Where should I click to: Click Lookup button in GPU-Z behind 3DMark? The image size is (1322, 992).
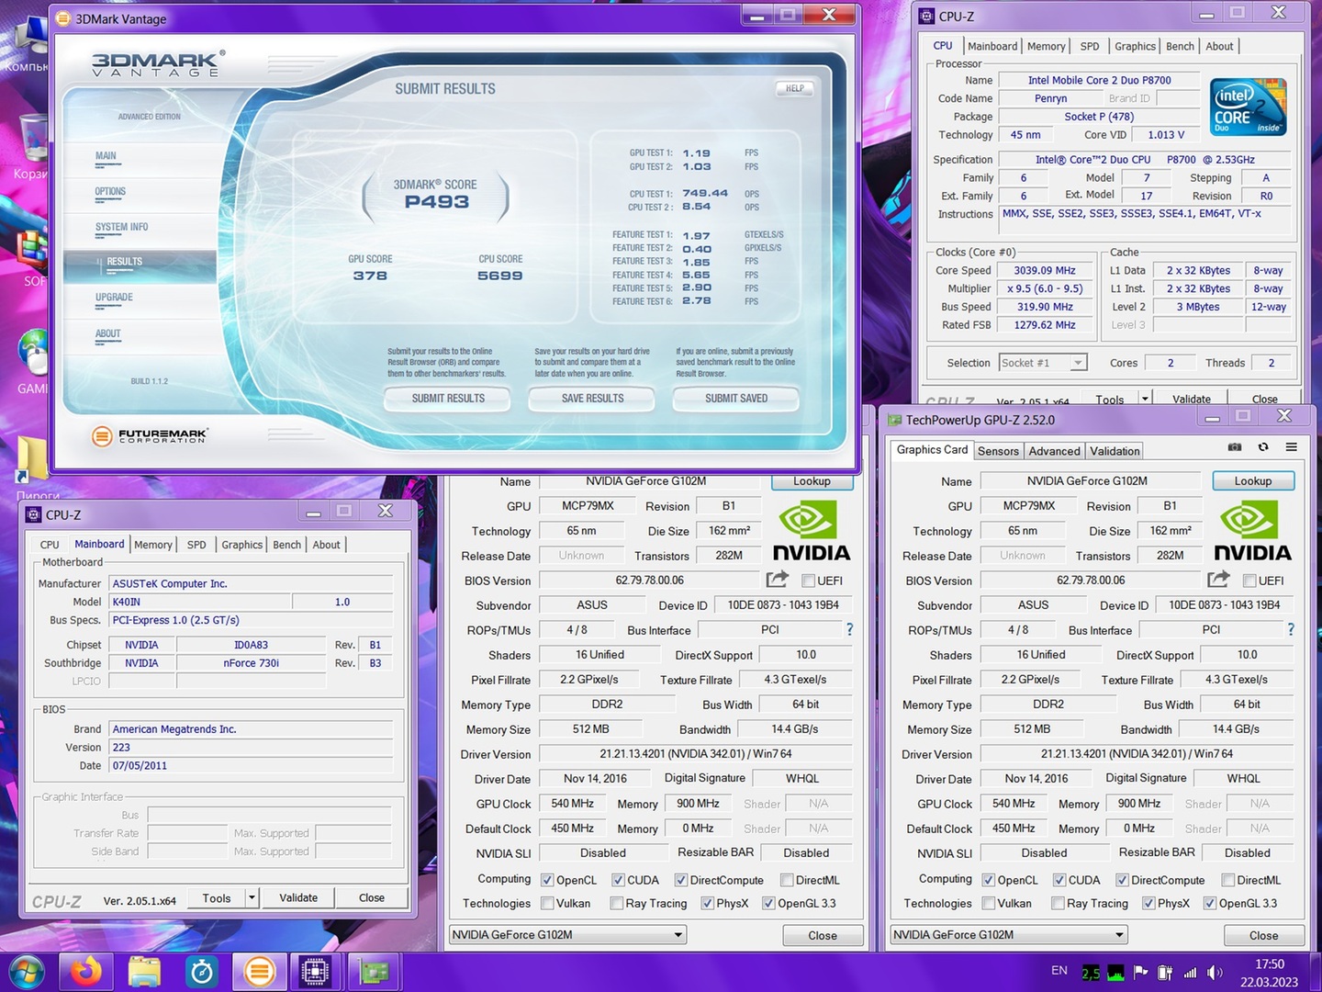pyautogui.click(x=812, y=480)
